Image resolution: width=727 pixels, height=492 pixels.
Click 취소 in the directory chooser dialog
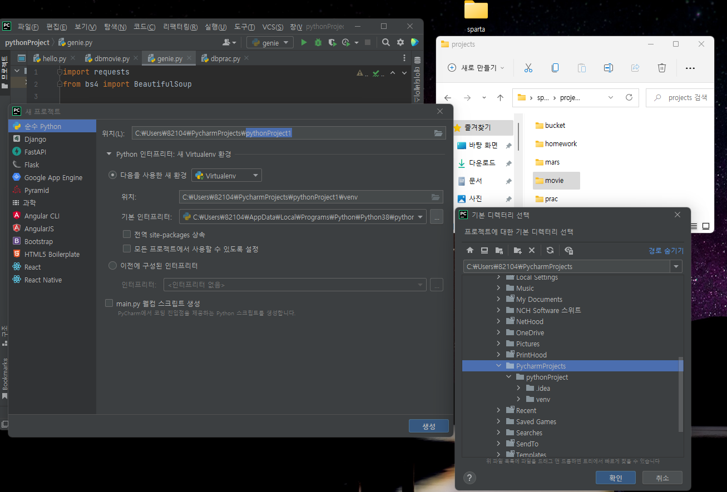[x=662, y=478]
